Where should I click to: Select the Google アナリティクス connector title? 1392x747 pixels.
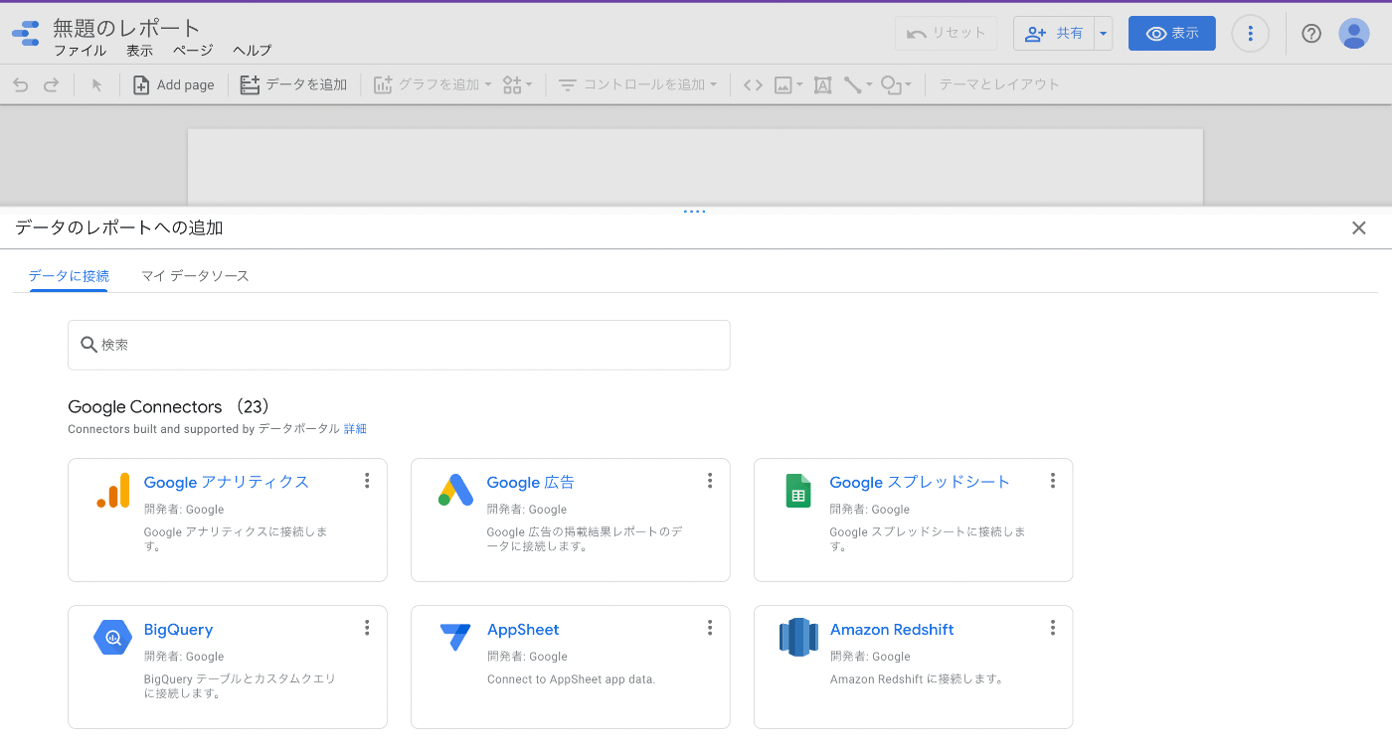tap(226, 483)
